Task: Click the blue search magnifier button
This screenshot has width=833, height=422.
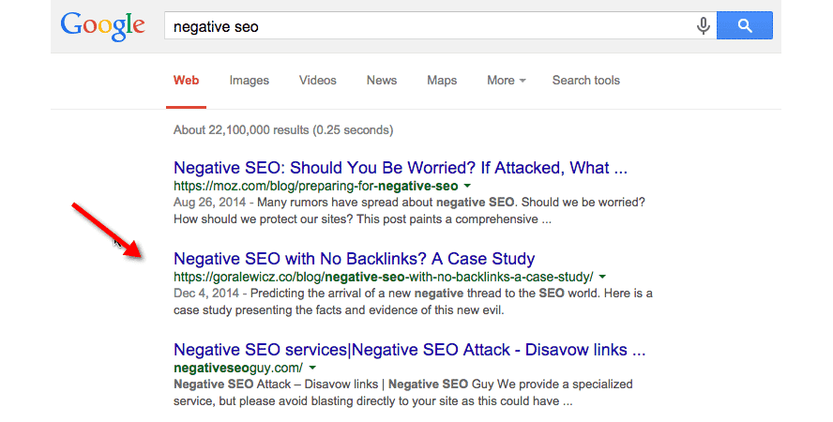Action: [x=744, y=25]
